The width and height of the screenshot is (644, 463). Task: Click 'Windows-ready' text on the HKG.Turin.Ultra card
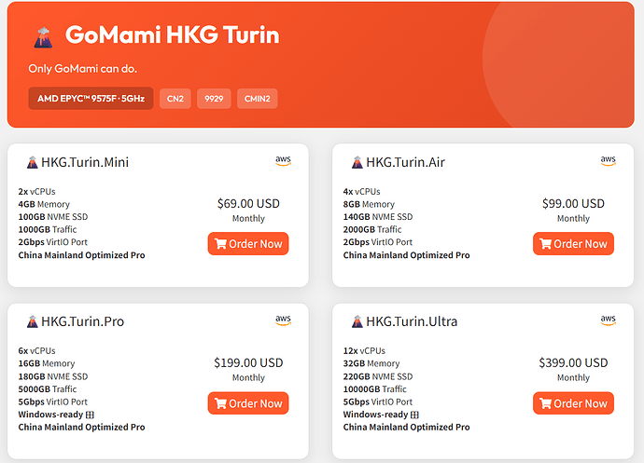click(375, 415)
